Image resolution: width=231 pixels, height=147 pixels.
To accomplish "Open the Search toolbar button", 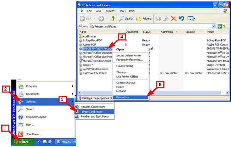I will coord(126,19).
